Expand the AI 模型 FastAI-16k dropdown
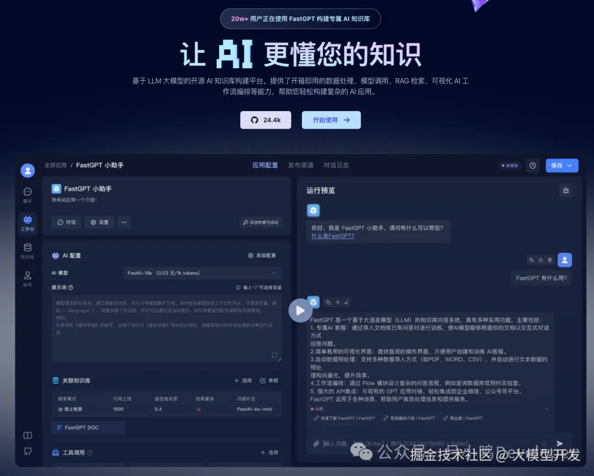The height and width of the screenshot is (476, 594). 202,273
